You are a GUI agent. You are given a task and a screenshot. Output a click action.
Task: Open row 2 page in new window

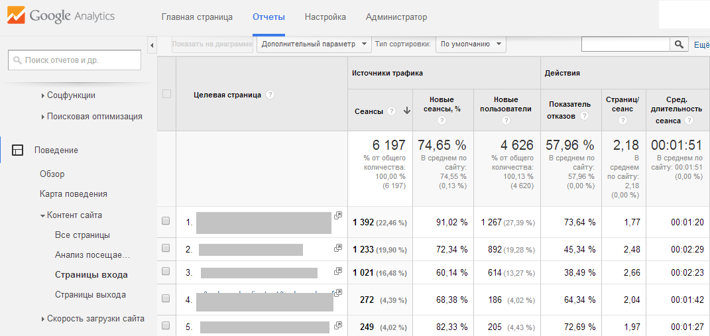[x=338, y=248]
